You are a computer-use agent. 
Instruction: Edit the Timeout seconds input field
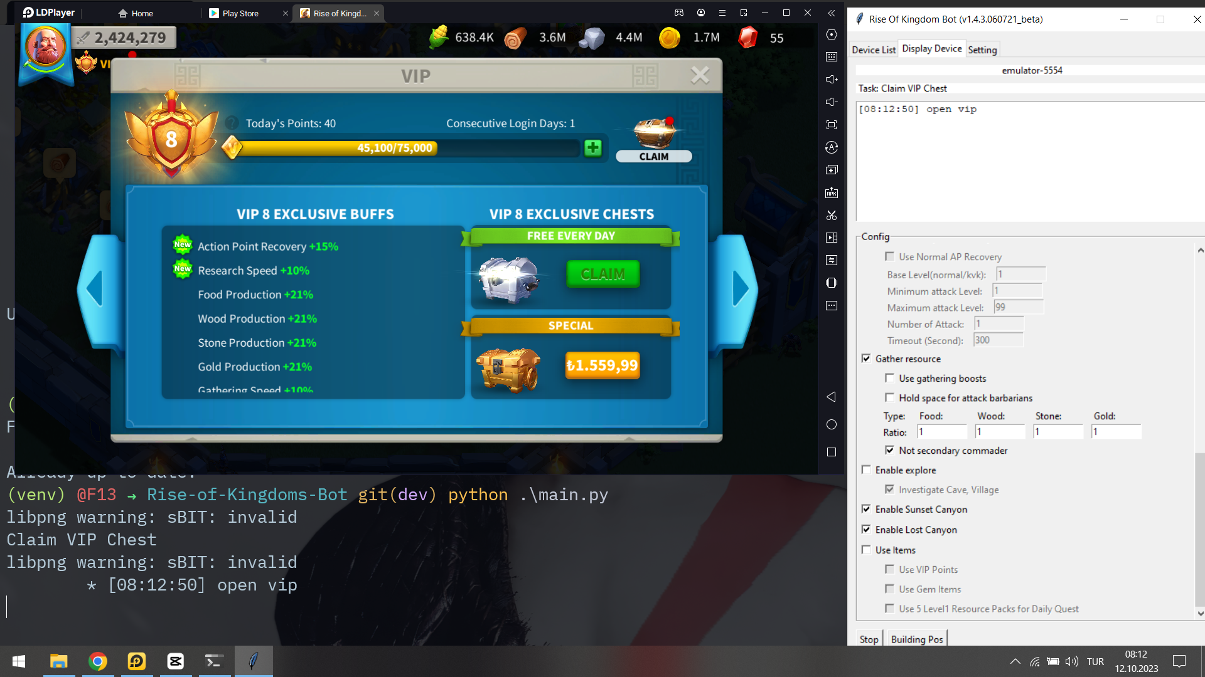point(998,340)
